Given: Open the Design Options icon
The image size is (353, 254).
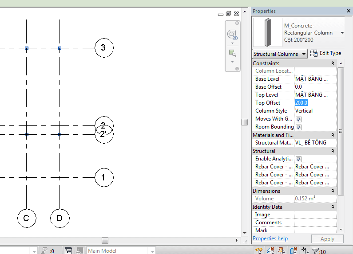Looking at the screenshot, I should pyautogui.click(x=68, y=250).
